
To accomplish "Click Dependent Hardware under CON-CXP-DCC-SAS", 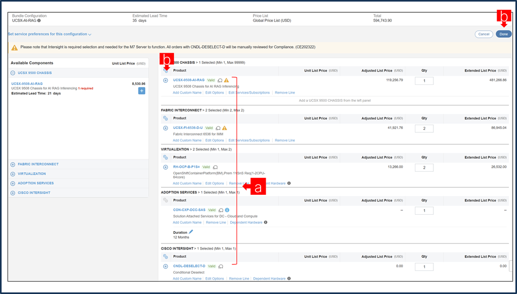I will click(246, 222).
